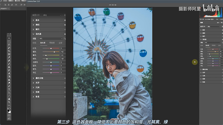Select the Line shape tool
Image resolution: width=223 pixels, height=125 pixels.
(x=9, y=96)
